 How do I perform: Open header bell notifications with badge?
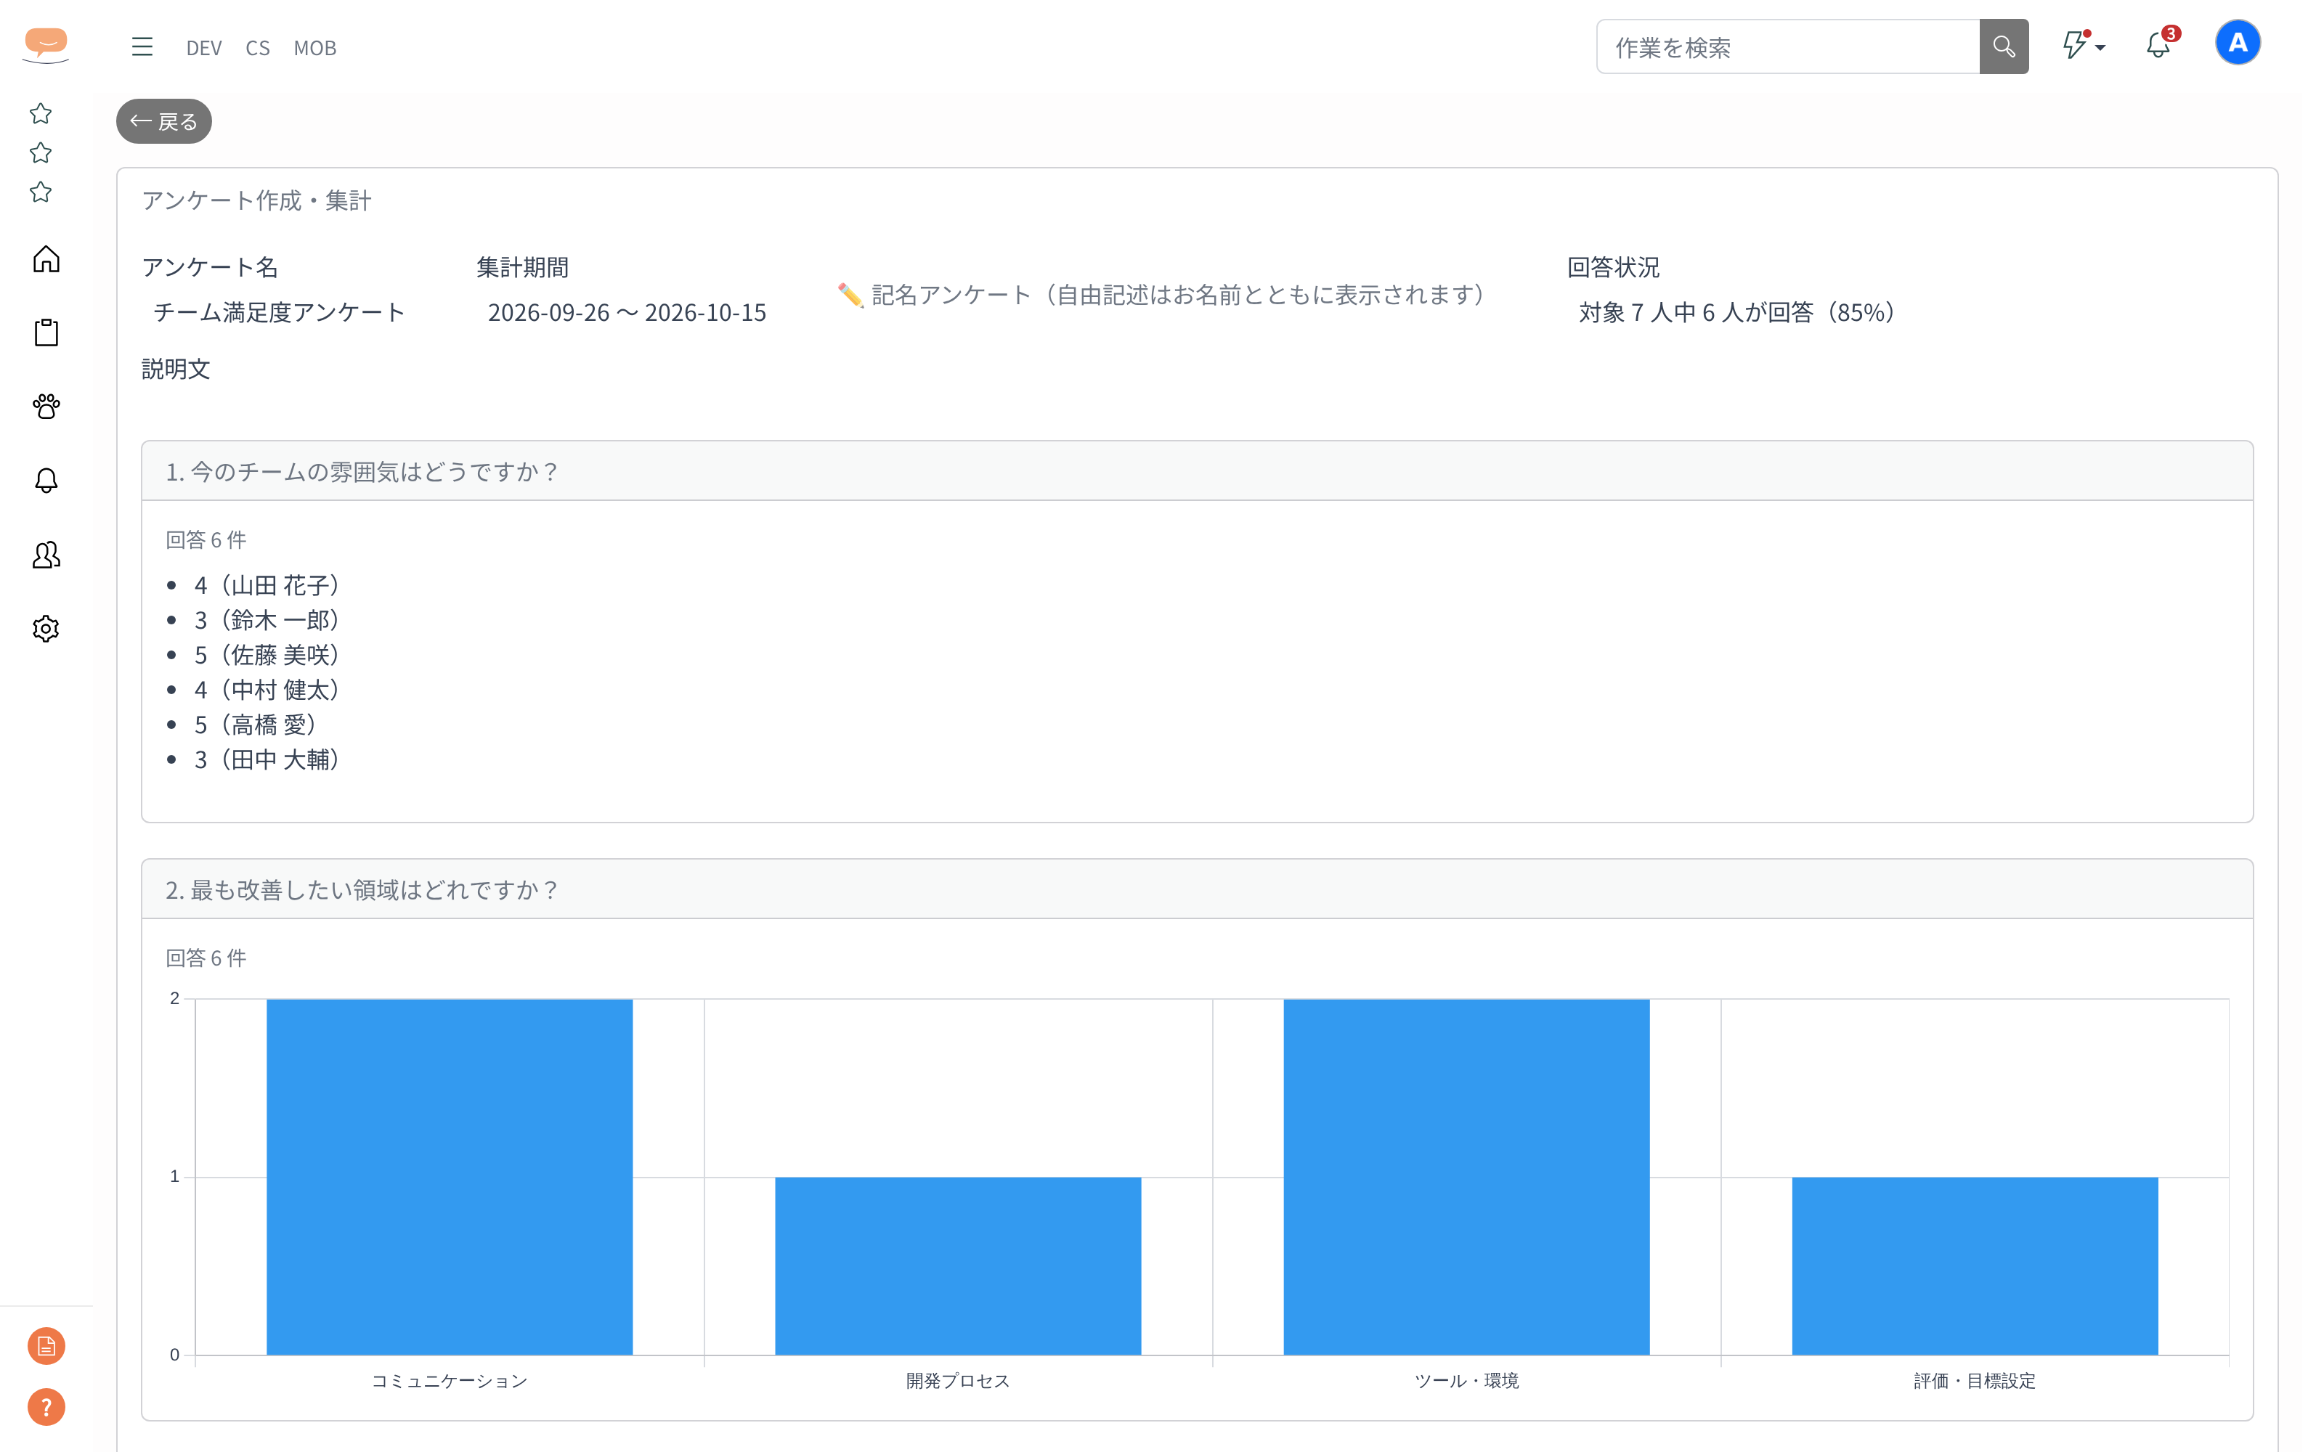point(2161,44)
